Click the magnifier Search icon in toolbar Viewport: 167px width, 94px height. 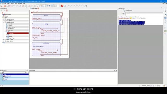tap(44, 6)
